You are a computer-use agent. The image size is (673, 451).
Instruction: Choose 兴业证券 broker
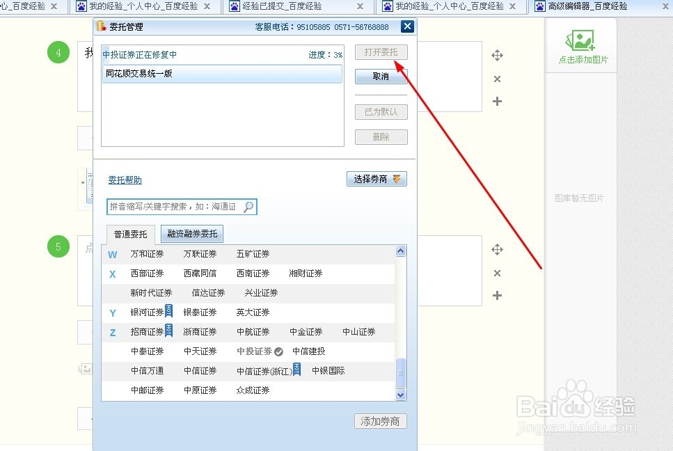[261, 293]
